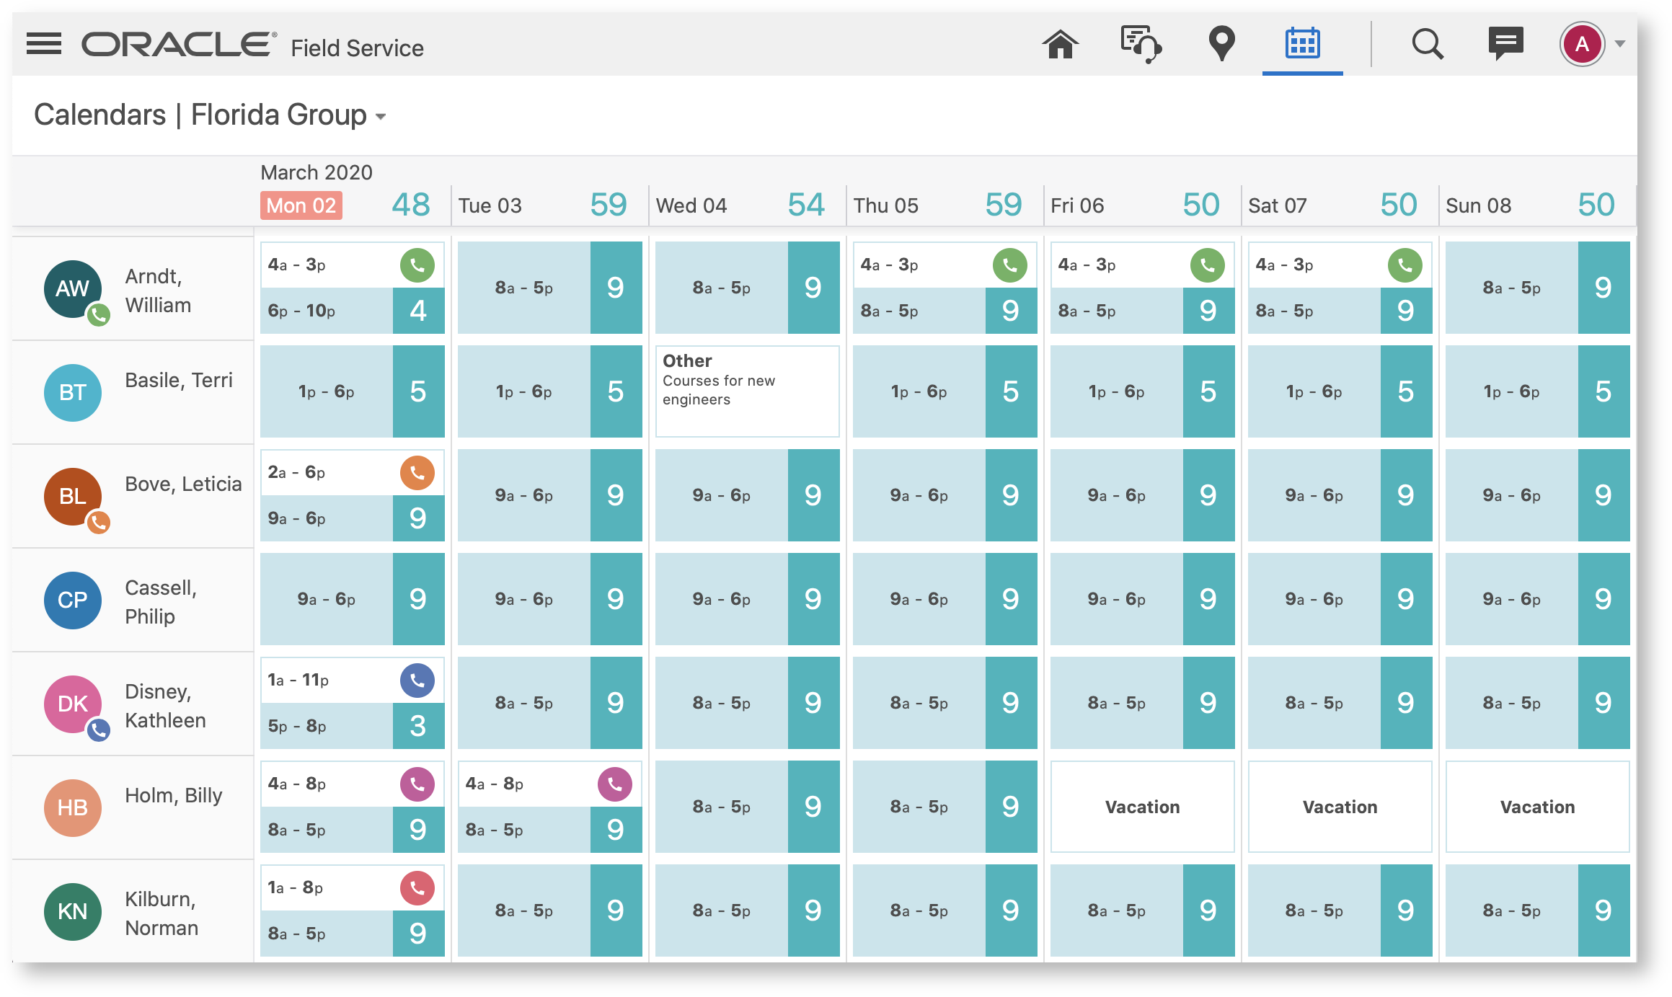Open the hamburger navigation menu
Viewport: 1672px width, 997px height.
(44, 44)
